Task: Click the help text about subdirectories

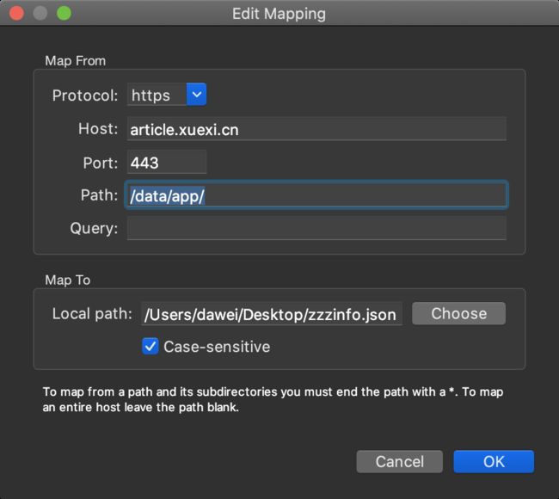Action: 273,399
